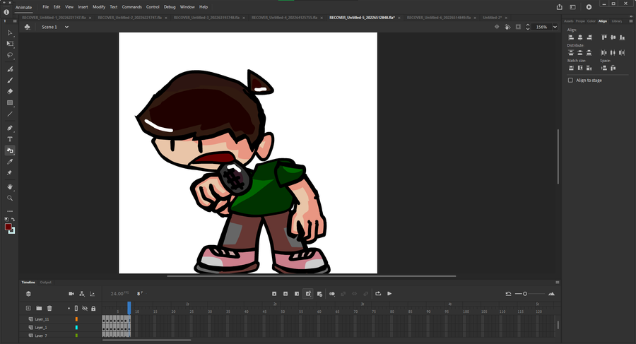
Task: Switch to the Untitled-2 document tab
Action: (x=492, y=18)
